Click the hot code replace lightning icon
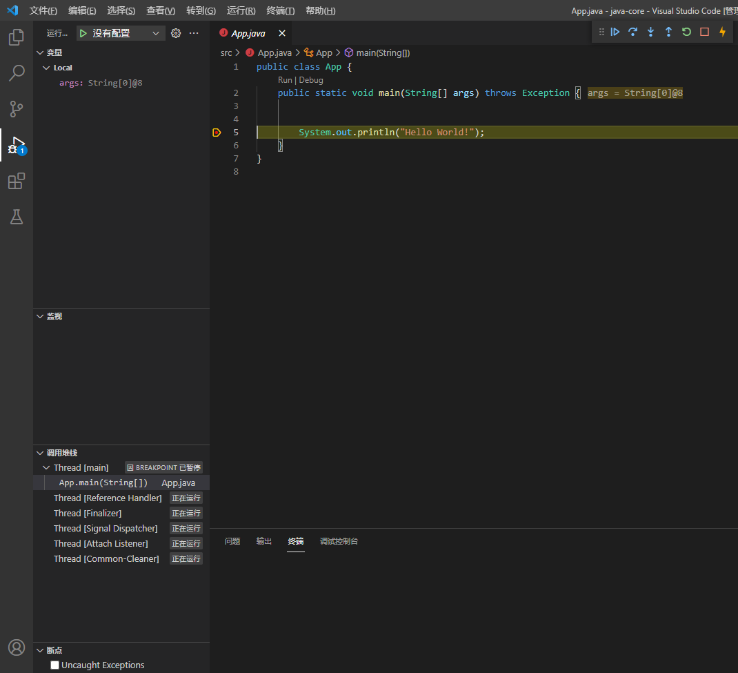 (722, 32)
